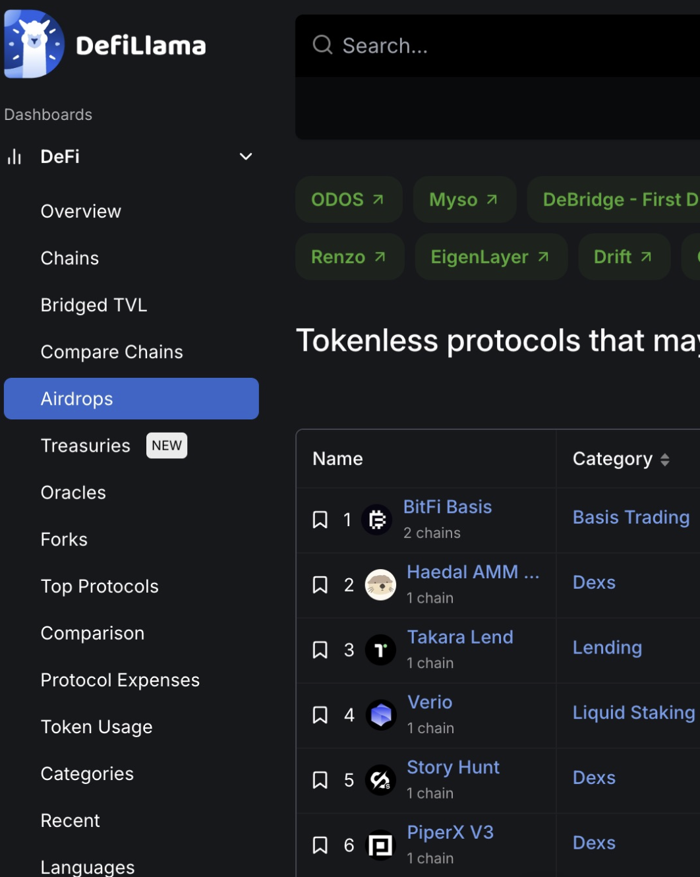
Task: Click the Verio blue cube logo
Action: coord(380,715)
